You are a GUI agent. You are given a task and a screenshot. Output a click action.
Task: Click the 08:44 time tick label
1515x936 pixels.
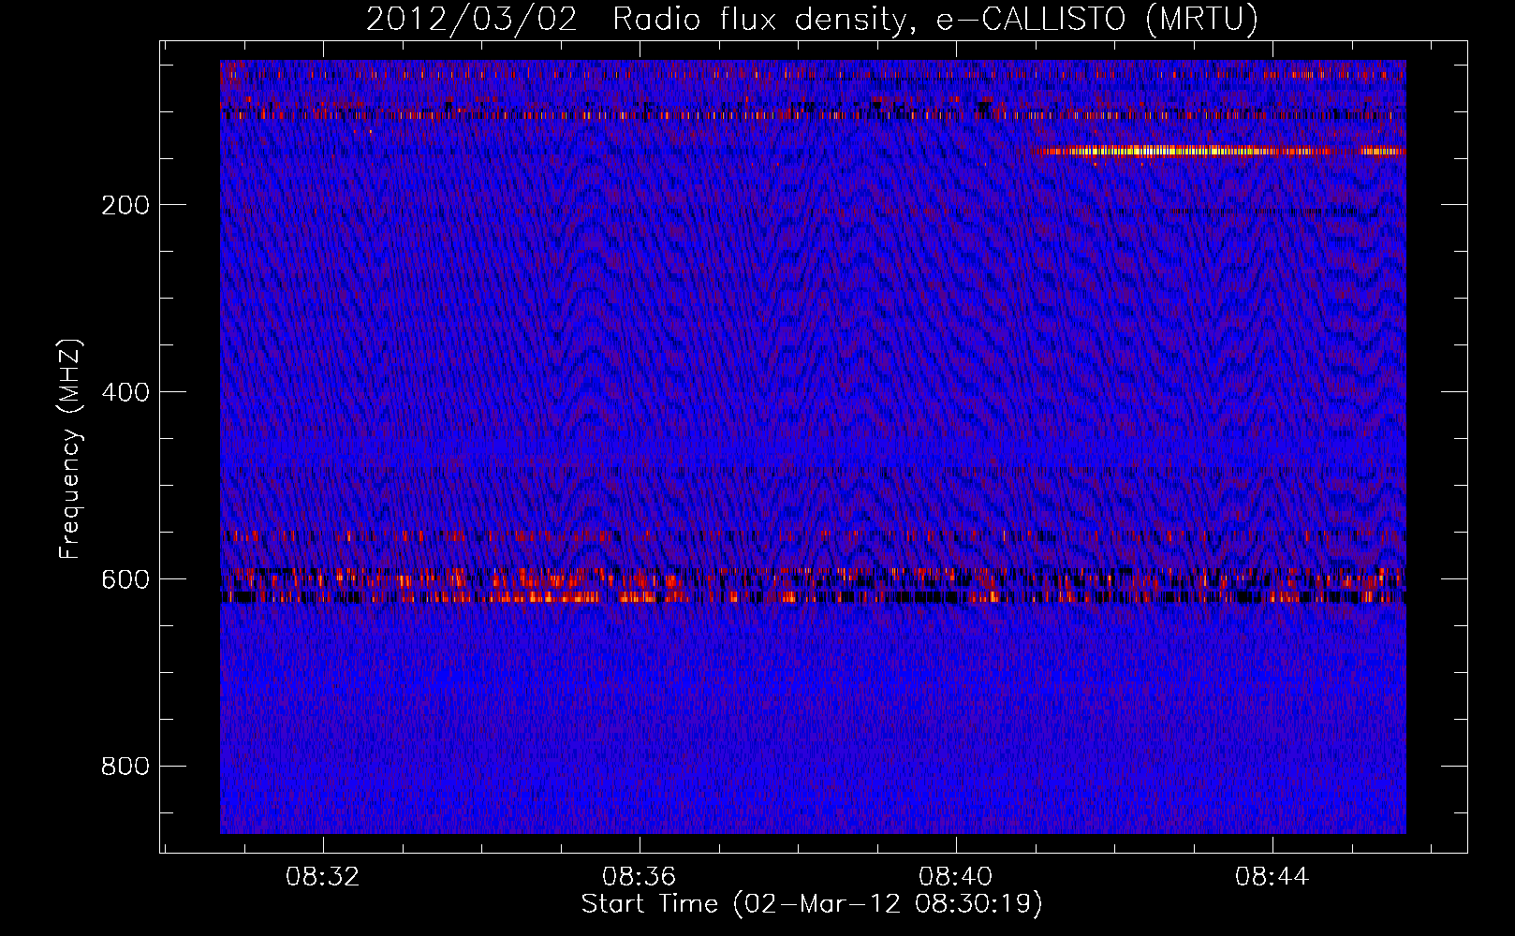coord(1272,877)
